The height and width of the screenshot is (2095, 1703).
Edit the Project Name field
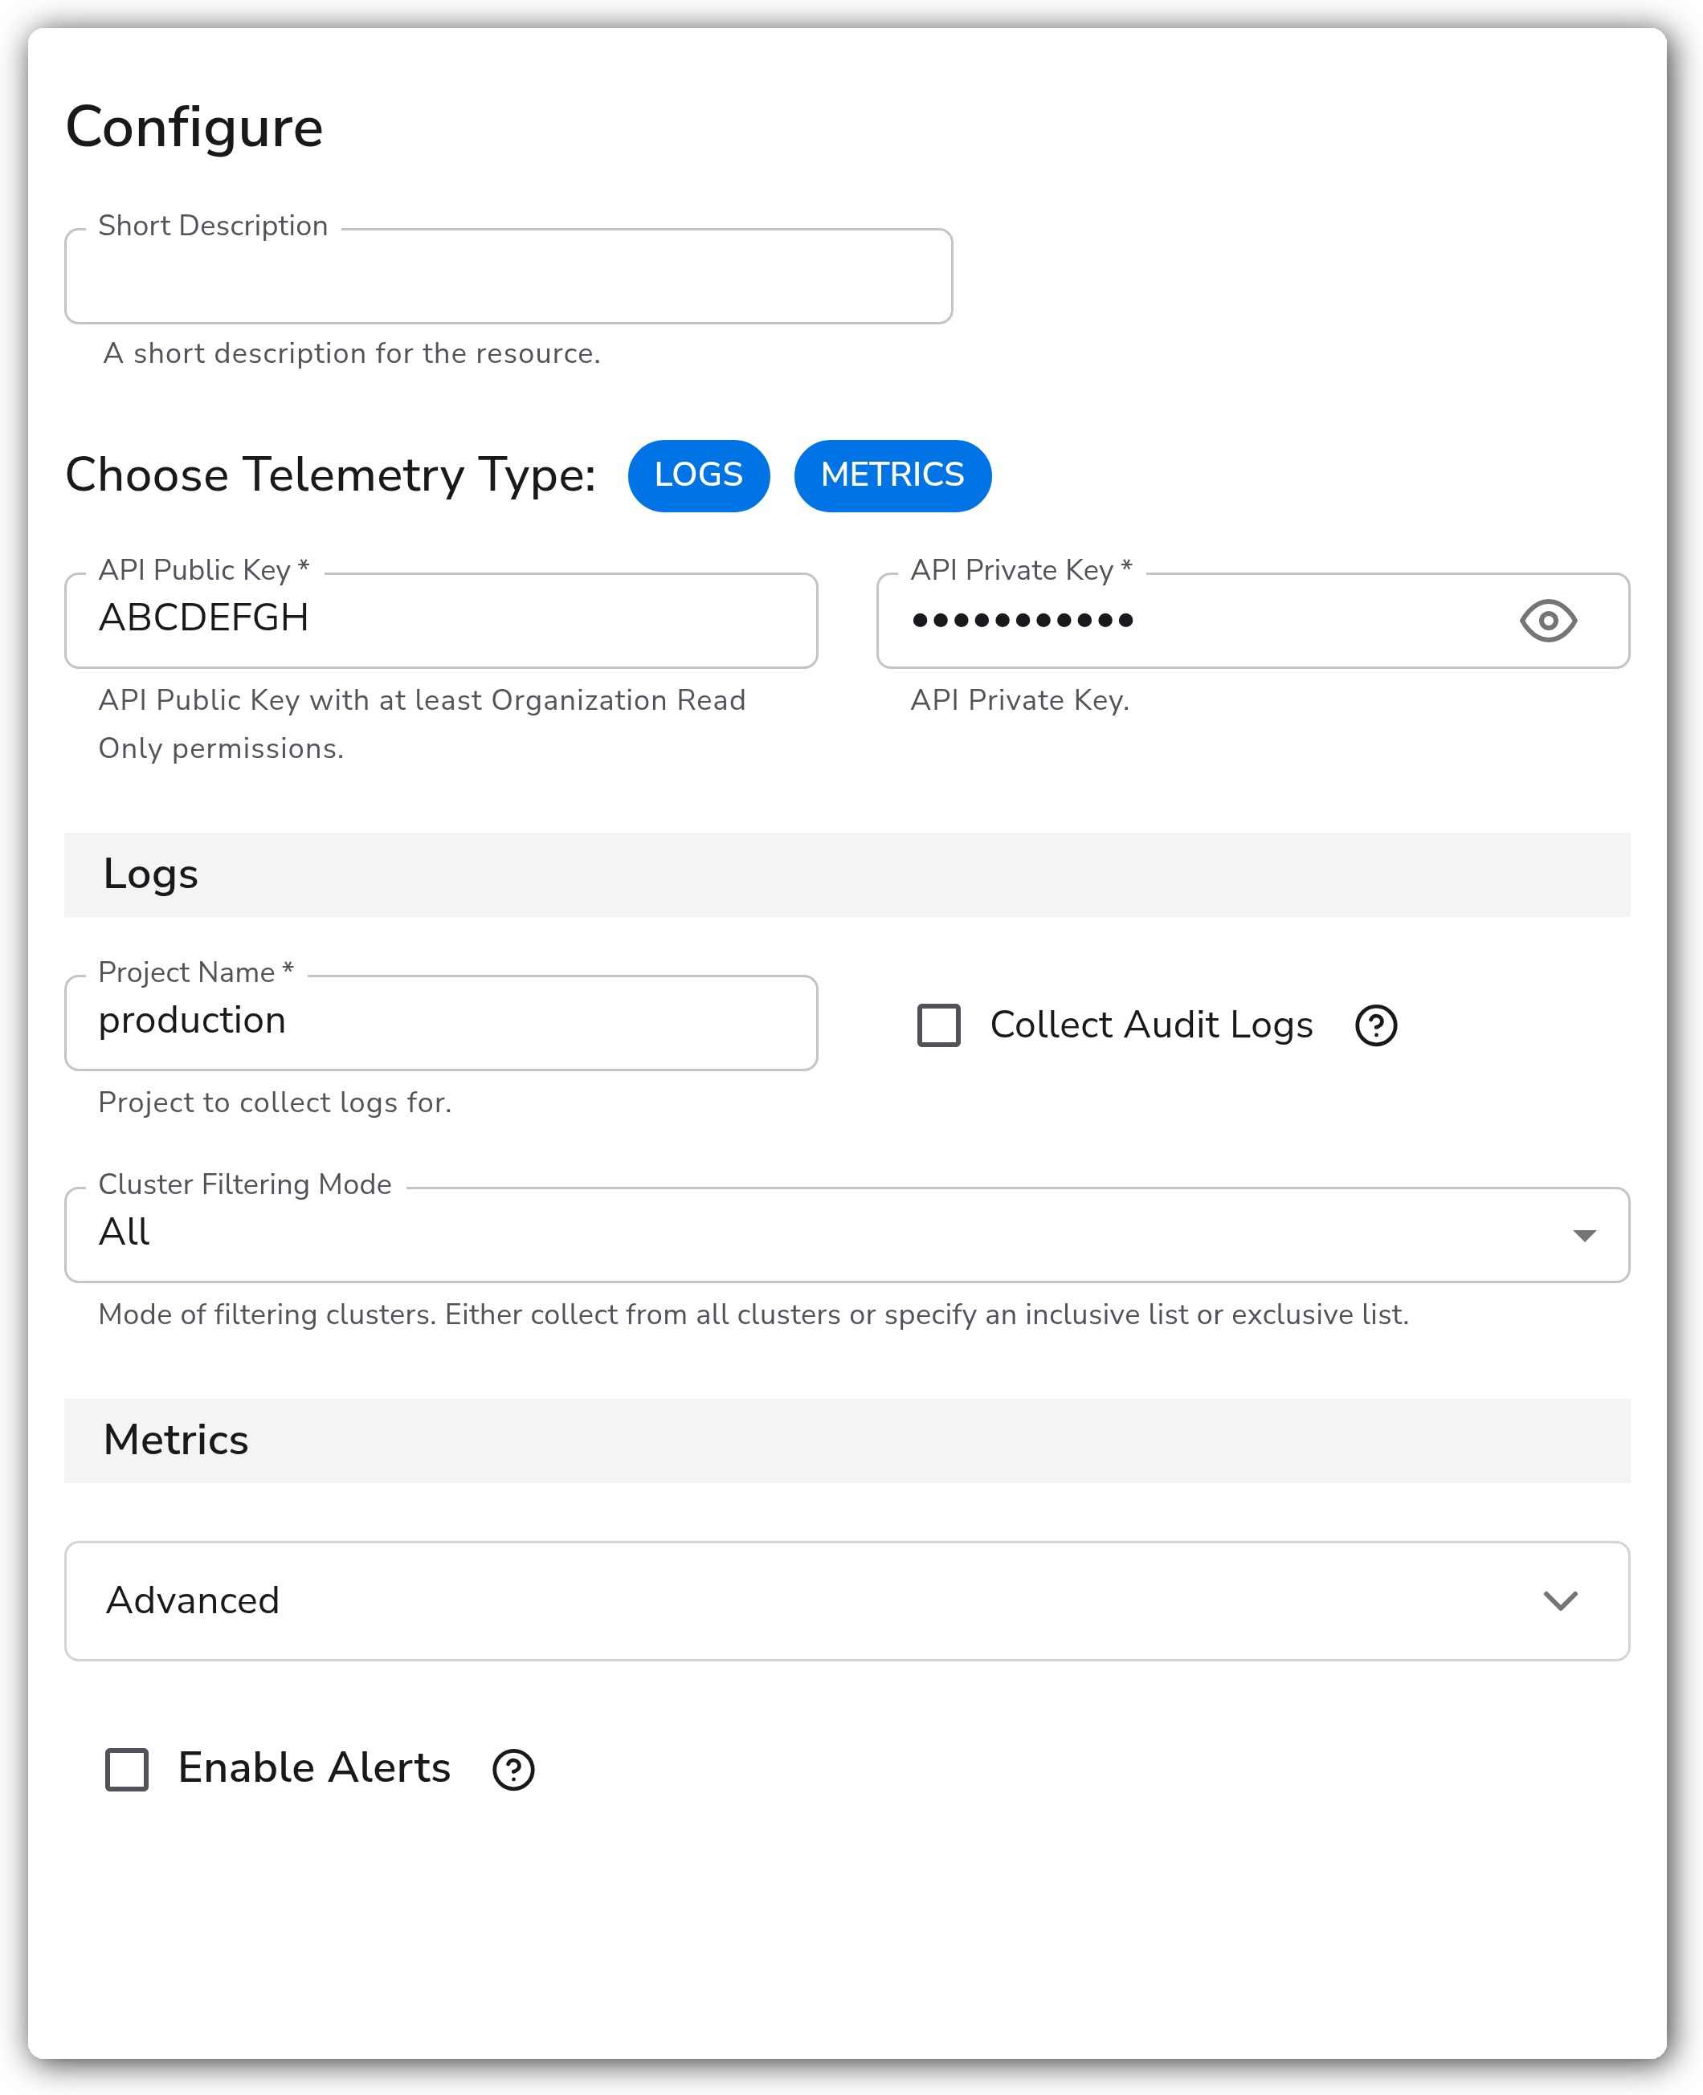click(x=442, y=1022)
